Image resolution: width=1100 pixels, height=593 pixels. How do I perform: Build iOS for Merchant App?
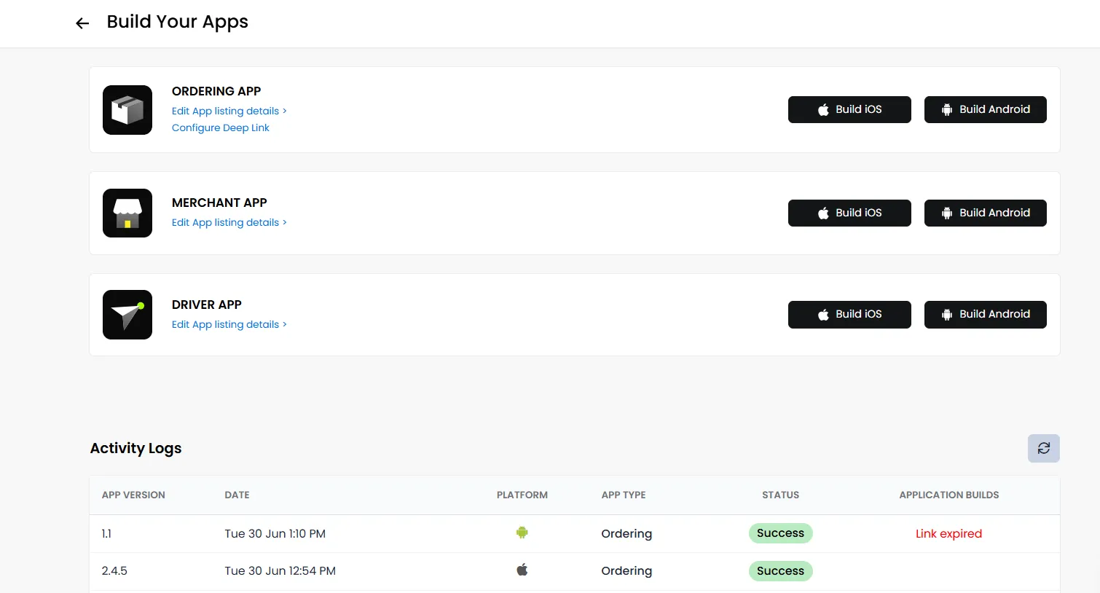[849, 213]
